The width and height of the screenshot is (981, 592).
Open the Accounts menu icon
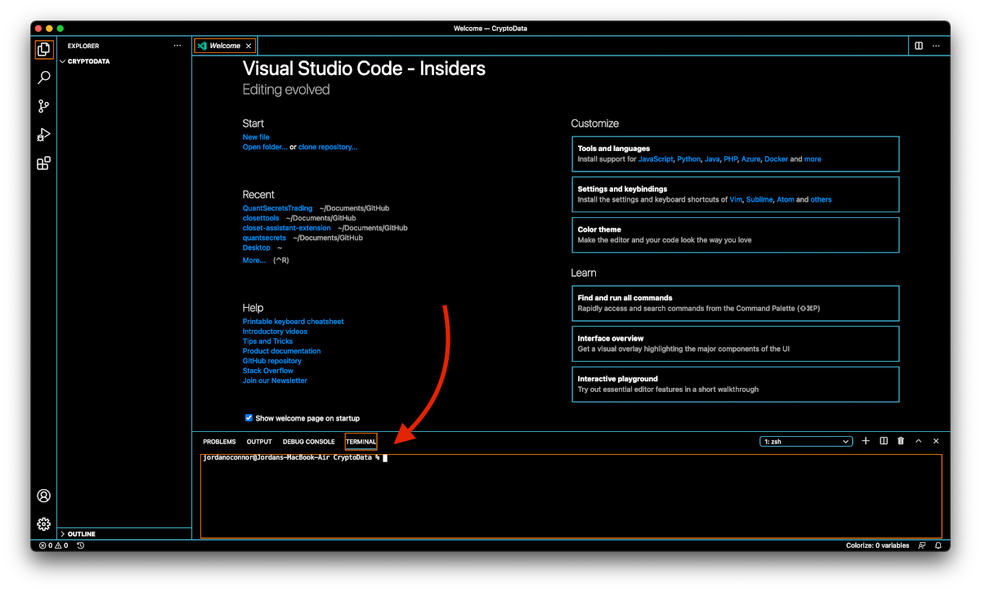tap(44, 496)
